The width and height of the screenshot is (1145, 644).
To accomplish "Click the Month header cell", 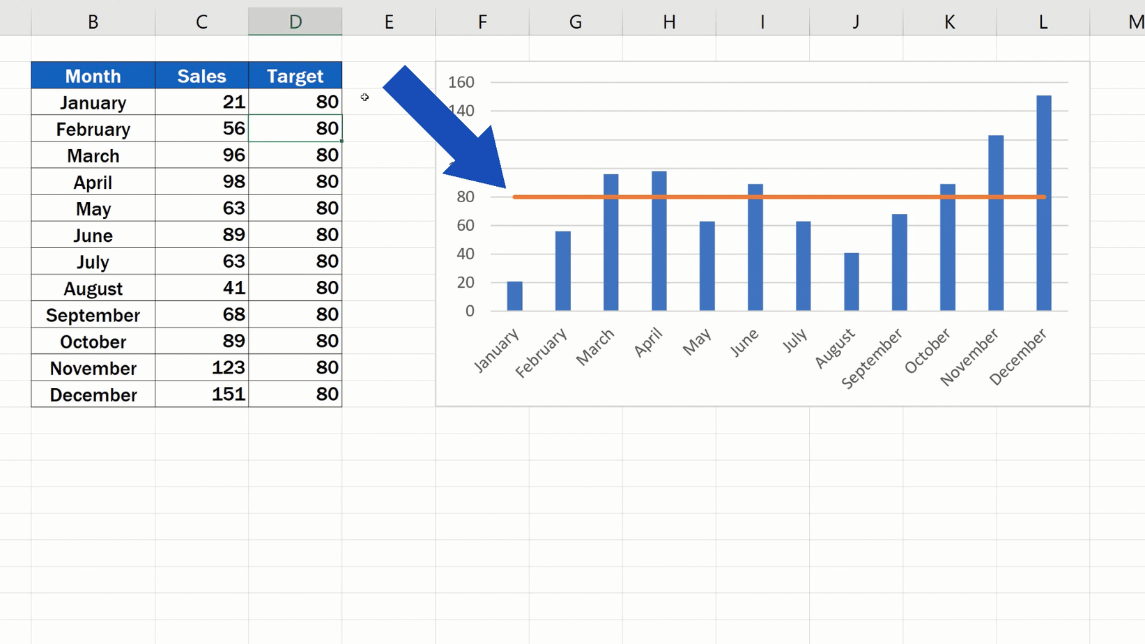I will click(x=93, y=75).
